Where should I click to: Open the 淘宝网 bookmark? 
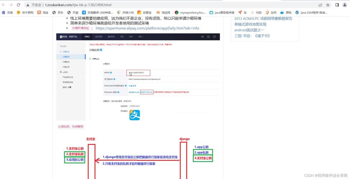(163, 13)
